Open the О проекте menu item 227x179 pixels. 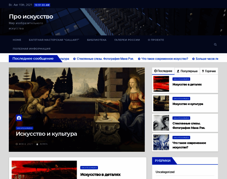tap(156, 40)
